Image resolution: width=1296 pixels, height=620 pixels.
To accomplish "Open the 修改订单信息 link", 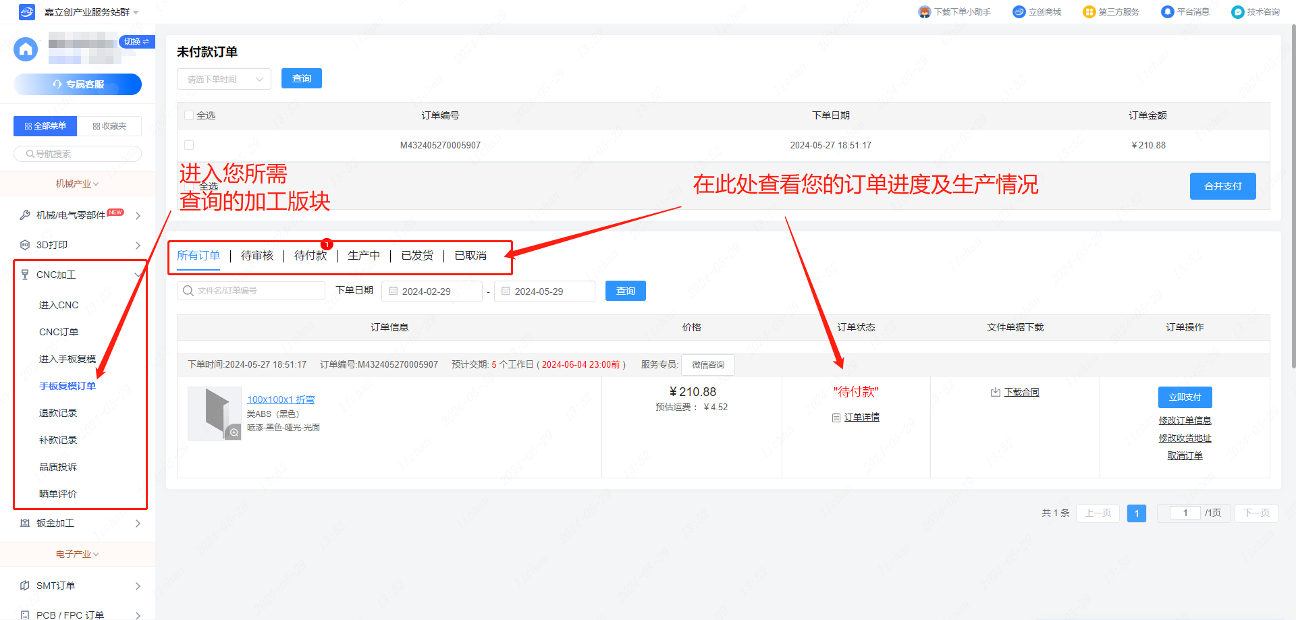I will pos(1185,420).
